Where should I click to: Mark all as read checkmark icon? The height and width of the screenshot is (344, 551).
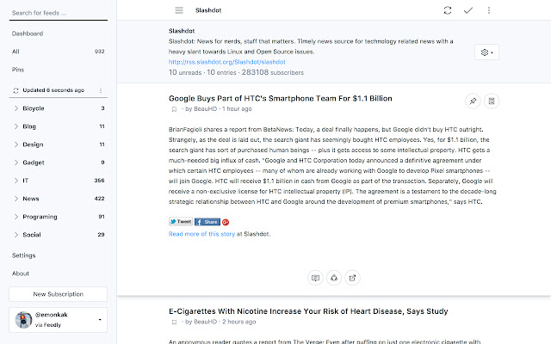click(468, 10)
